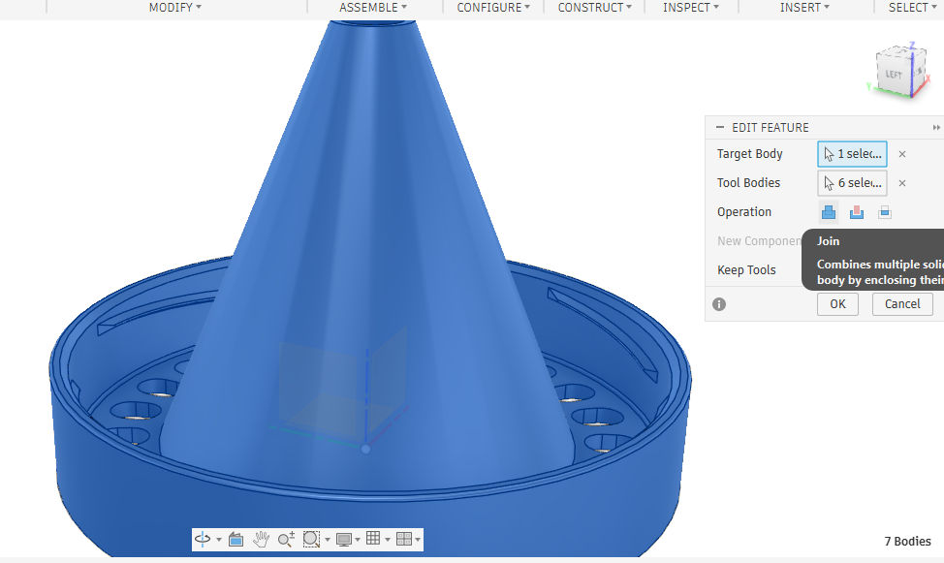944x563 pixels.
Task: Open the Modify menu
Action: click(x=174, y=8)
